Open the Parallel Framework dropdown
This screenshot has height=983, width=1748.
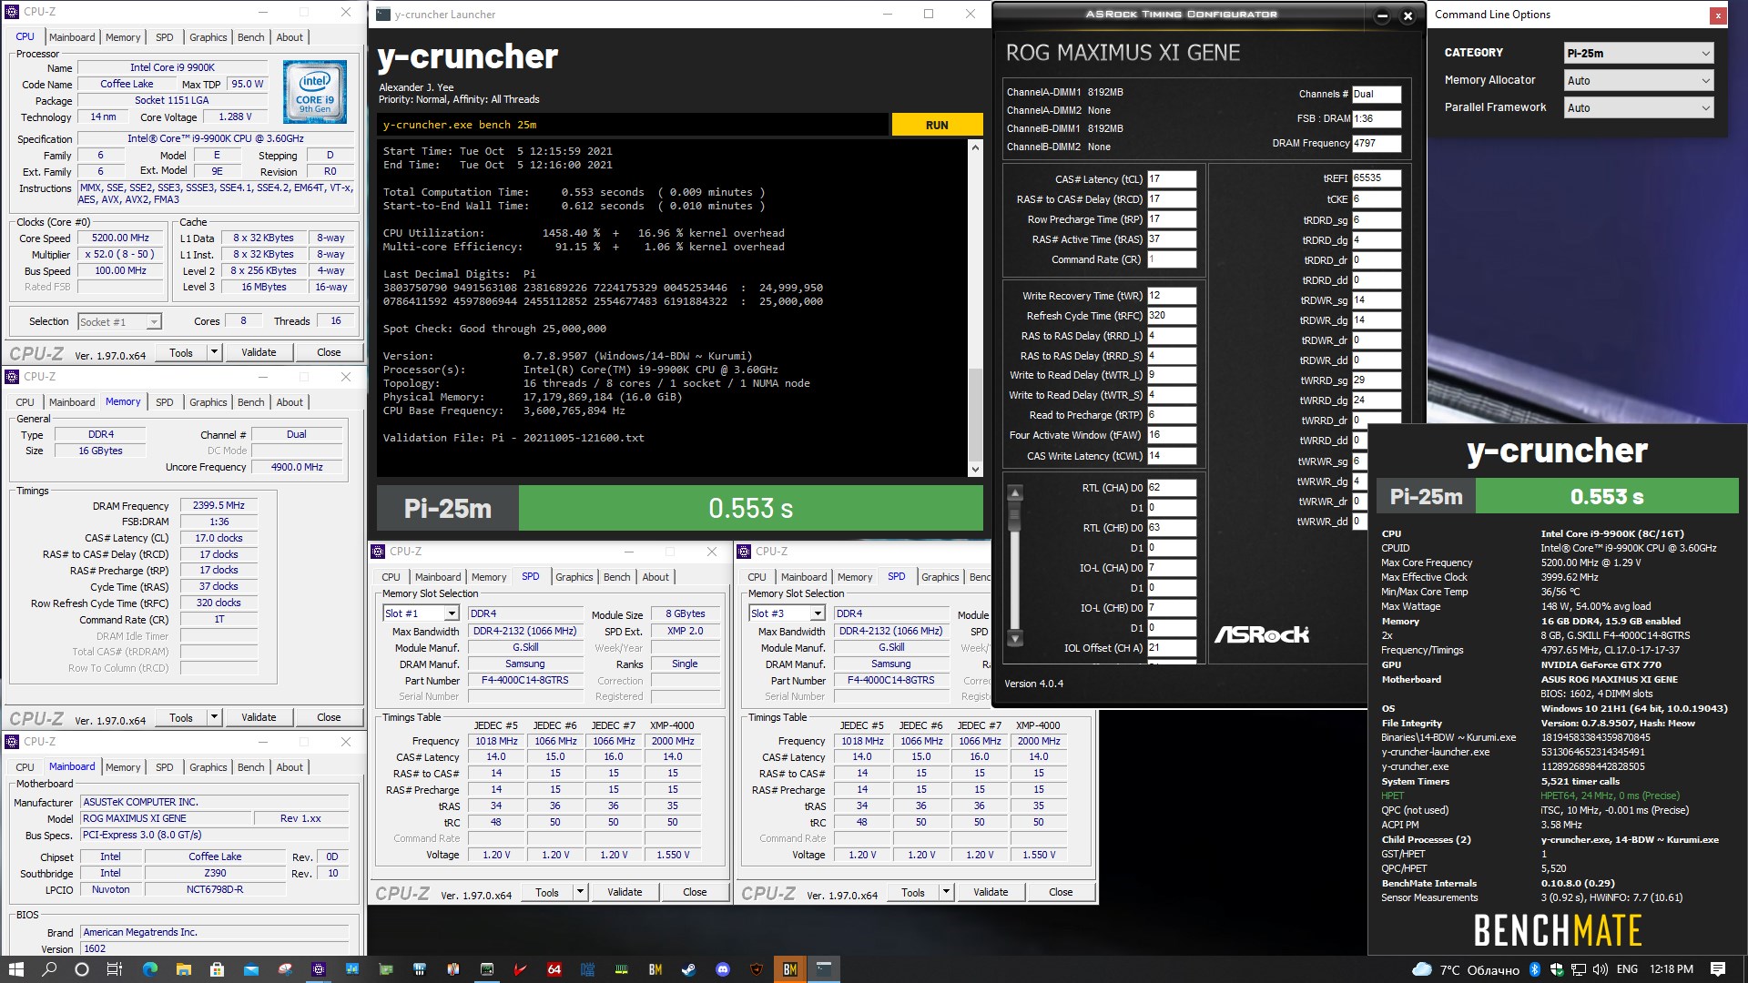1639,107
